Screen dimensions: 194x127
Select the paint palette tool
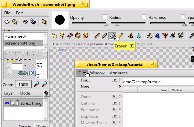tap(85, 36)
